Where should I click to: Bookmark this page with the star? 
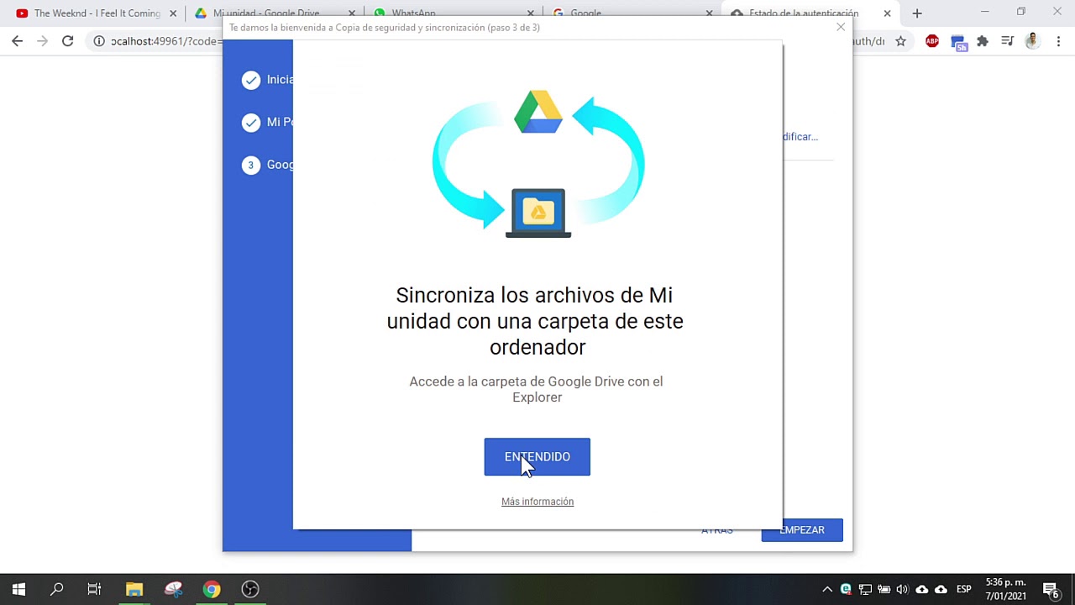point(900,41)
